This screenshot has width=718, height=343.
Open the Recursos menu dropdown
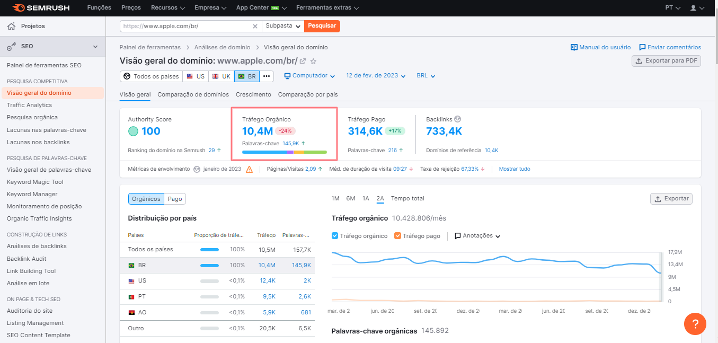pos(168,8)
